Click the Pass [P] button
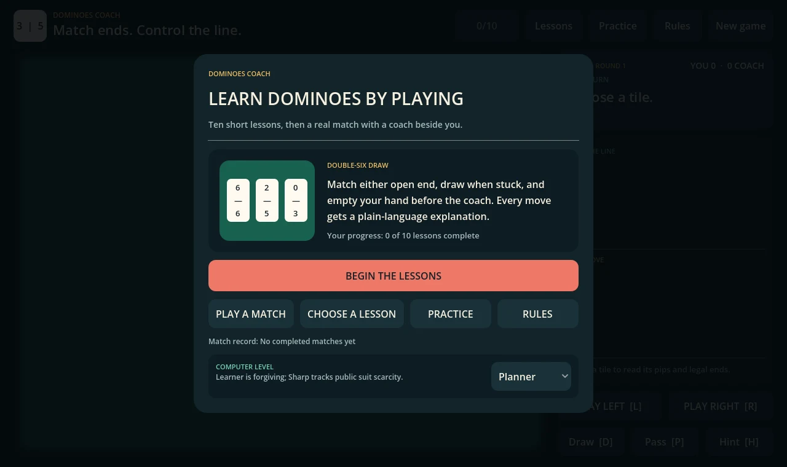Image resolution: width=787 pixels, height=467 pixels. pos(664,442)
